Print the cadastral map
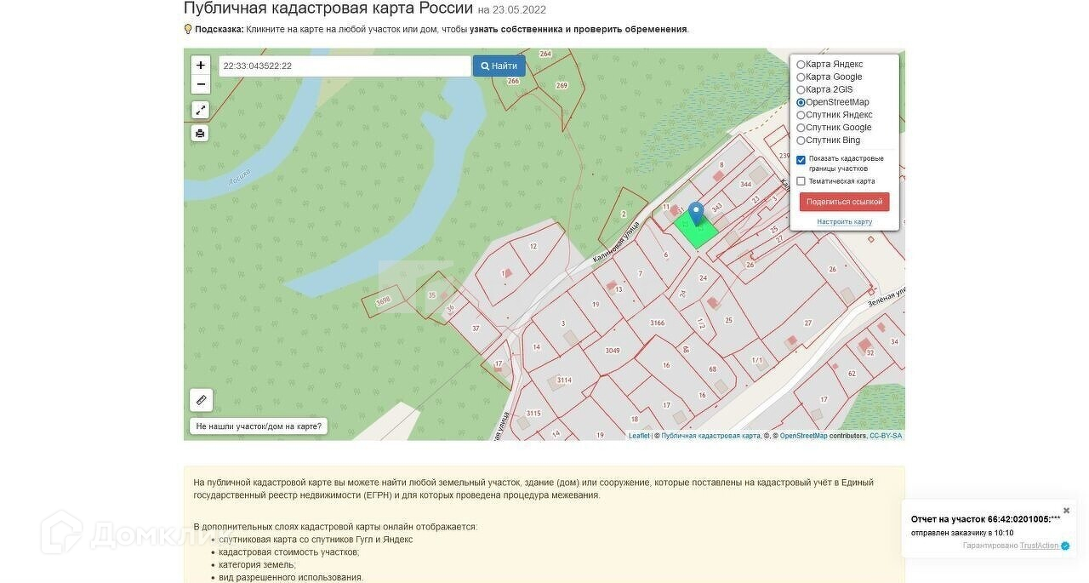Viewport: 1089px width, 583px height. click(x=200, y=134)
